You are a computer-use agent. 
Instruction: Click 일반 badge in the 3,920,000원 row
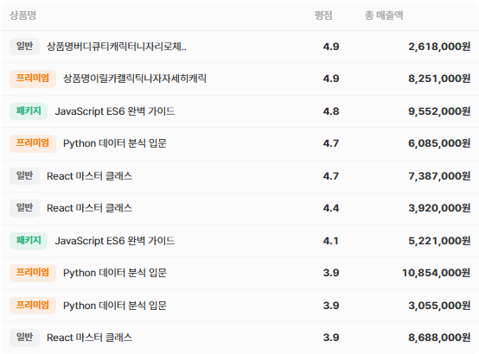coord(24,208)
